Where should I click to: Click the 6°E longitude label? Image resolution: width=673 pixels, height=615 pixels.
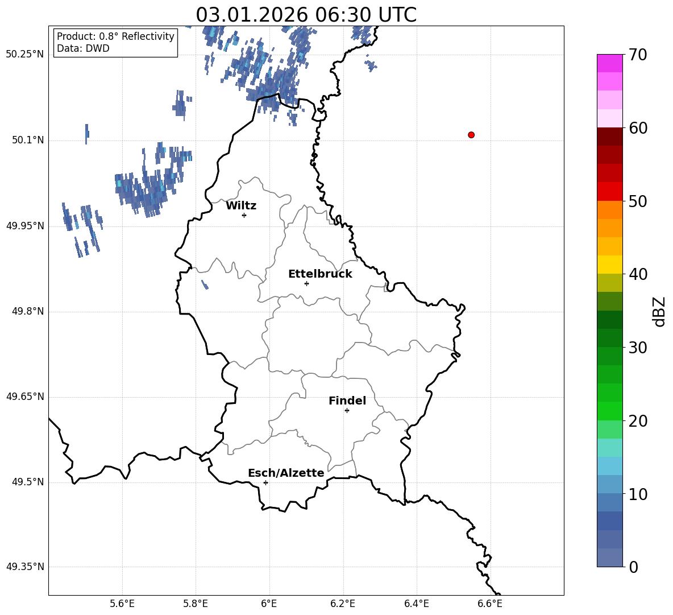pyautogui.click(x=269, y=604)
